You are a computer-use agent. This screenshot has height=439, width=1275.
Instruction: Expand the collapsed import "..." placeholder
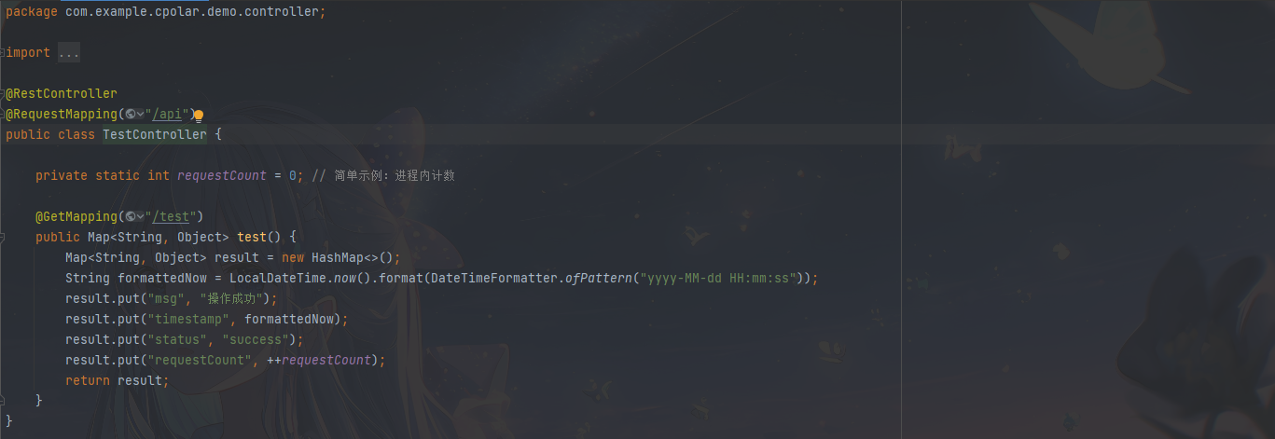69,53
